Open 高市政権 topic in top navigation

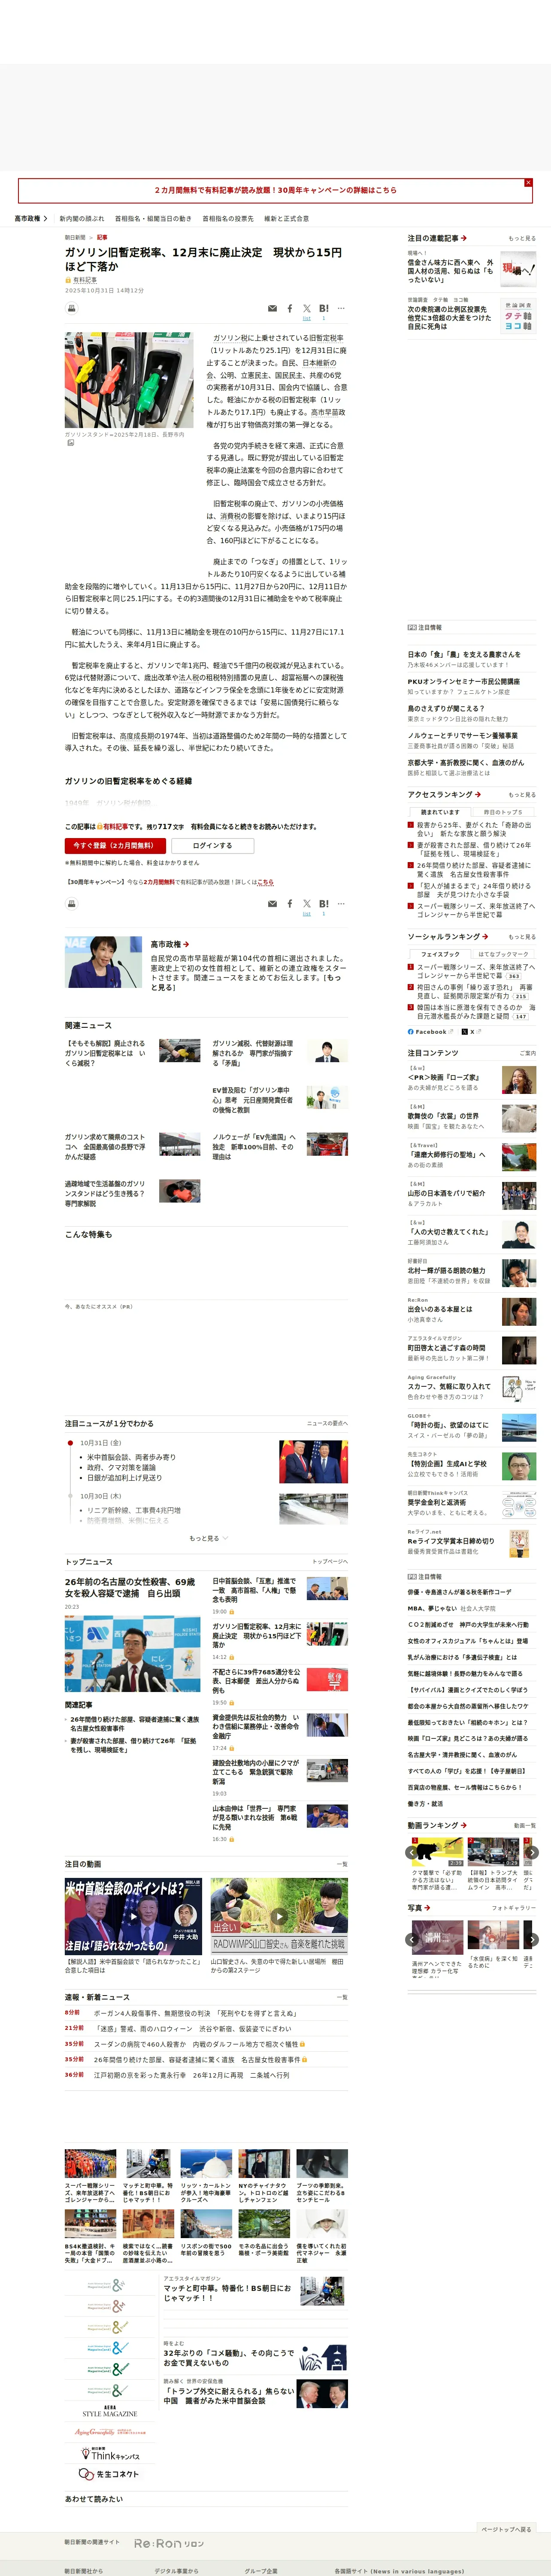click(x=30, y=218)
